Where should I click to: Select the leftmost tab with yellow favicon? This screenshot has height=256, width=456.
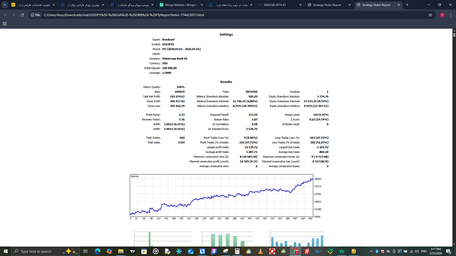click(x=33, y=5)
